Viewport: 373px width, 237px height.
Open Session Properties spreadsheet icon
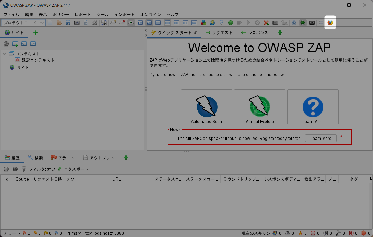pyautogui.click(x=86, y=23)
